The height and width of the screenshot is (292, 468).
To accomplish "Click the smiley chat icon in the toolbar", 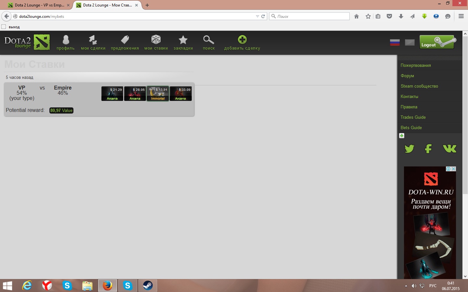I will click(448, 16).
